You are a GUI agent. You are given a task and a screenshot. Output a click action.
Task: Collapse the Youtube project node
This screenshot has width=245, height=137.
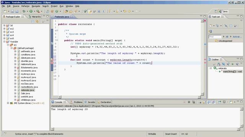[x=4, y=41]
